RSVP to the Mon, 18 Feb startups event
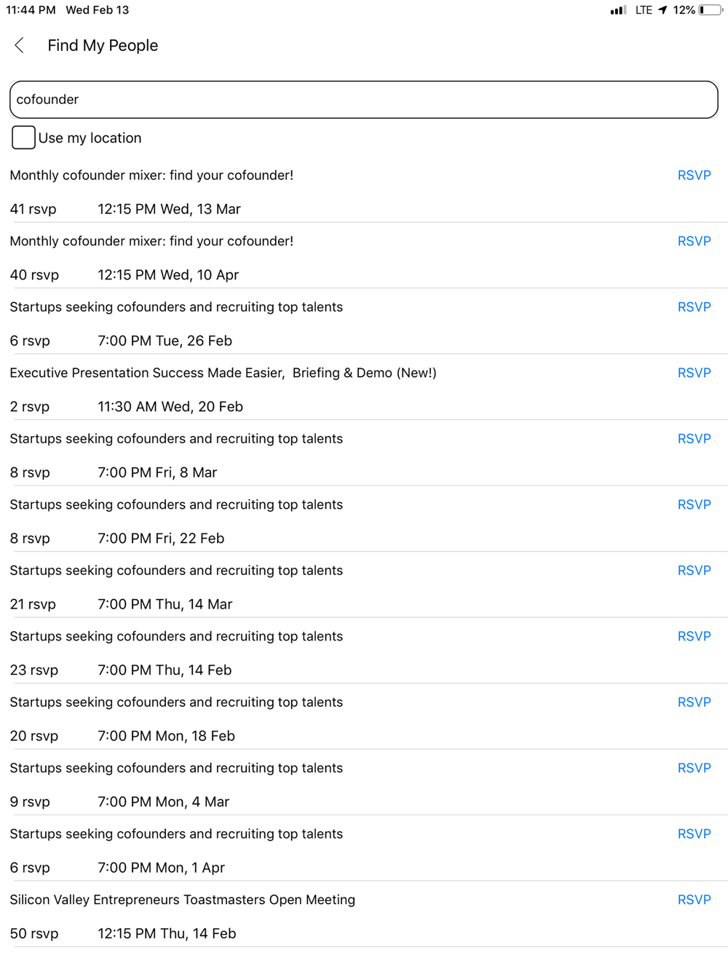The width and height of the screenshot is (728, 971). point(694,702)
